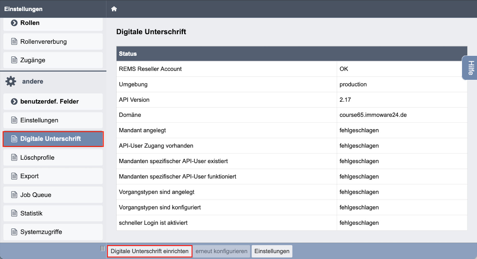This screenshot has height=259, width=477.
Task: Click fehlgeschlagen in Vorgangstypen angelegt row
Action: click(x=359, y=192)
